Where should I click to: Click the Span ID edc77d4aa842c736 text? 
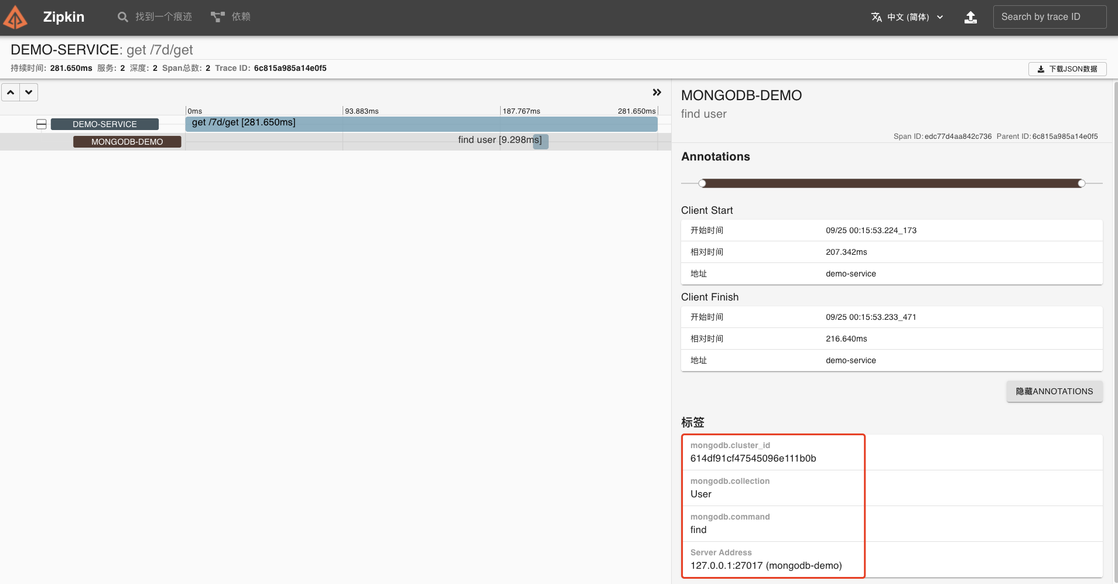coord(958,136)
